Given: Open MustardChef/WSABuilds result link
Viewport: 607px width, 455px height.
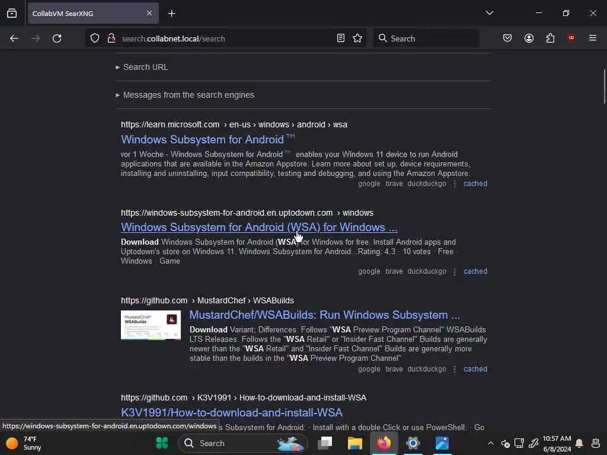Looking at the screenshot, I should pos(324,315).
